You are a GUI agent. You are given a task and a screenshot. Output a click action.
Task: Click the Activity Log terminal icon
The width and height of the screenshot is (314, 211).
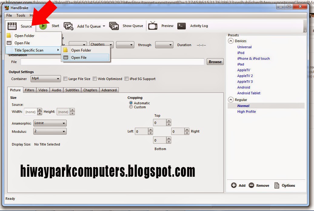coord(182,26)
